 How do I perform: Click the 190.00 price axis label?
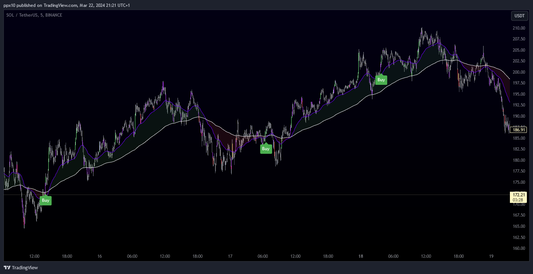[519, 116]
